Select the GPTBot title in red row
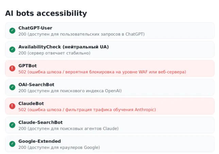 coord(28,66)
